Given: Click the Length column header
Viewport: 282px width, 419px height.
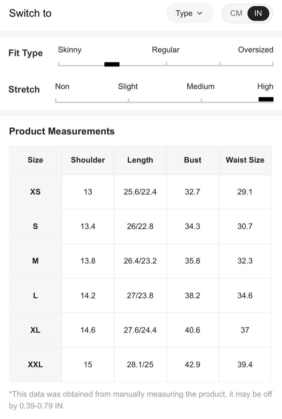Looking at the screenshot, I should (140, 160).
